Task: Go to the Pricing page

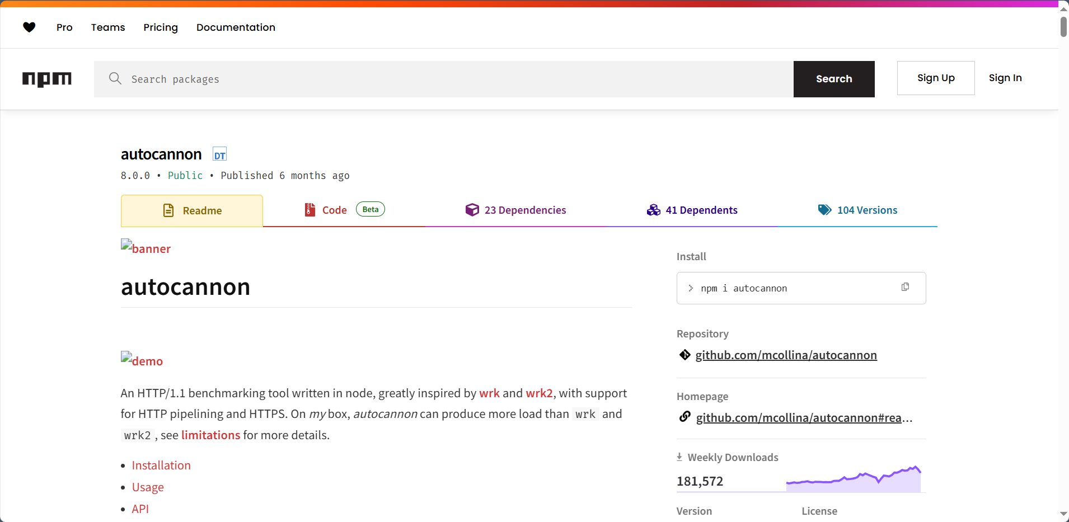Action: (161, 27)
